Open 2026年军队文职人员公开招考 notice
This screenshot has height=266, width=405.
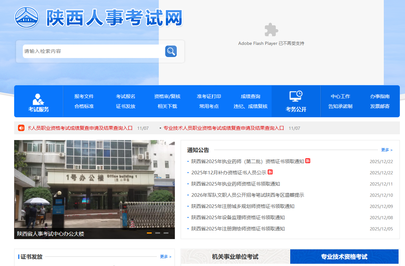click(248, 195)
